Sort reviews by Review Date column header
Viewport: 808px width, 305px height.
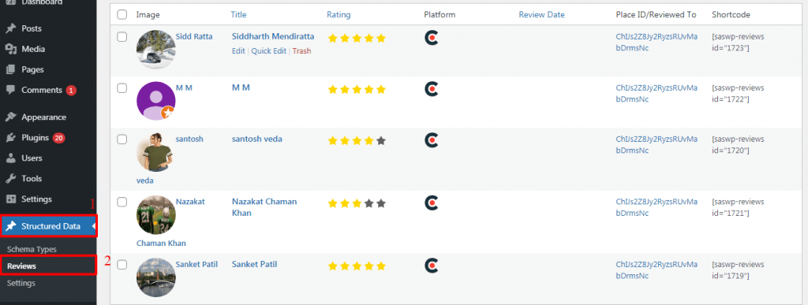point(541,15)
